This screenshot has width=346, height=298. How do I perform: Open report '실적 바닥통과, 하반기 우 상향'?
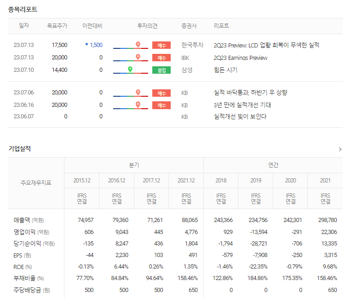point(250,93)
